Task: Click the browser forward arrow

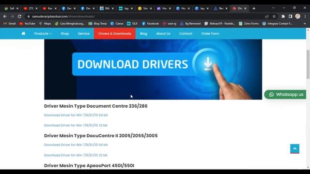Action: pos(12,16)
